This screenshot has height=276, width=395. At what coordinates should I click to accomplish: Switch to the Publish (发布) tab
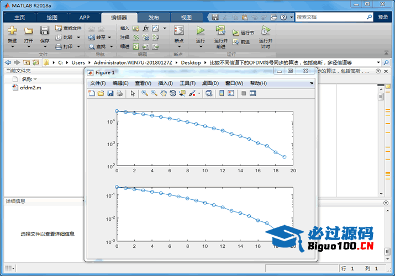click(154, 17)
